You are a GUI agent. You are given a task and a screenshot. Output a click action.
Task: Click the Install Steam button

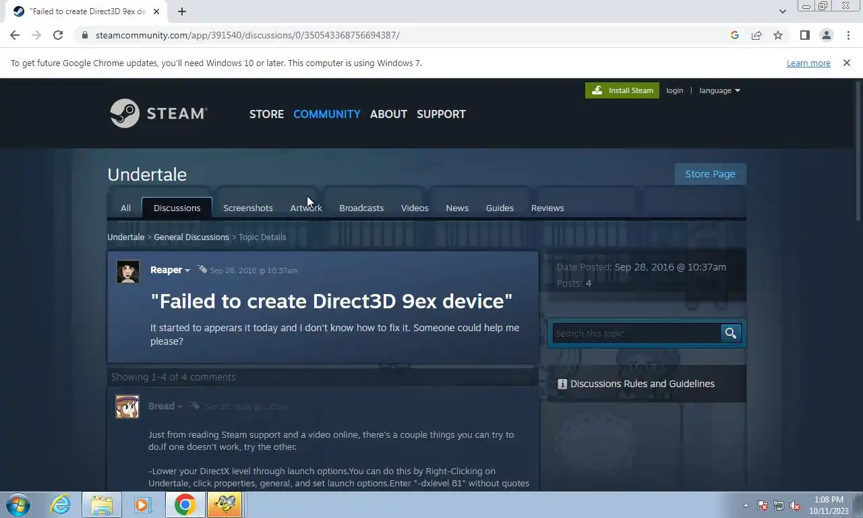click(x=622, y=90)
